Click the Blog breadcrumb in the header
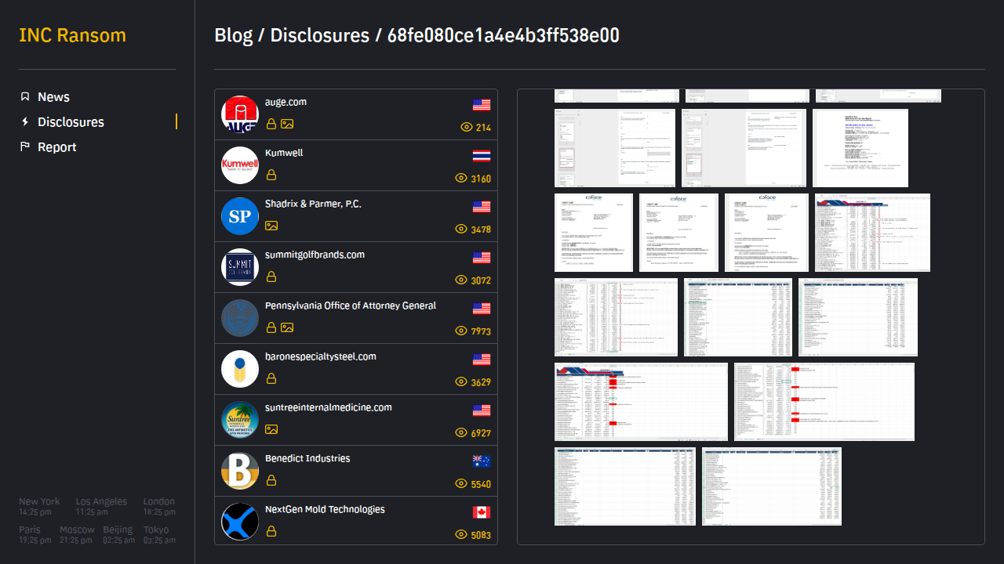 (x=234, y=35)
